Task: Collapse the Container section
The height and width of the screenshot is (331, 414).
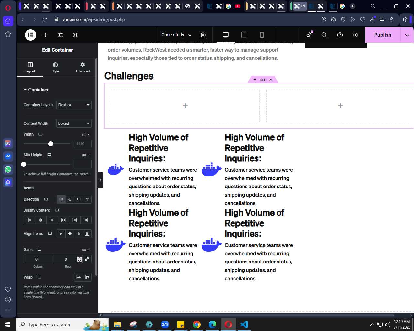Action: tap(36, 90)
